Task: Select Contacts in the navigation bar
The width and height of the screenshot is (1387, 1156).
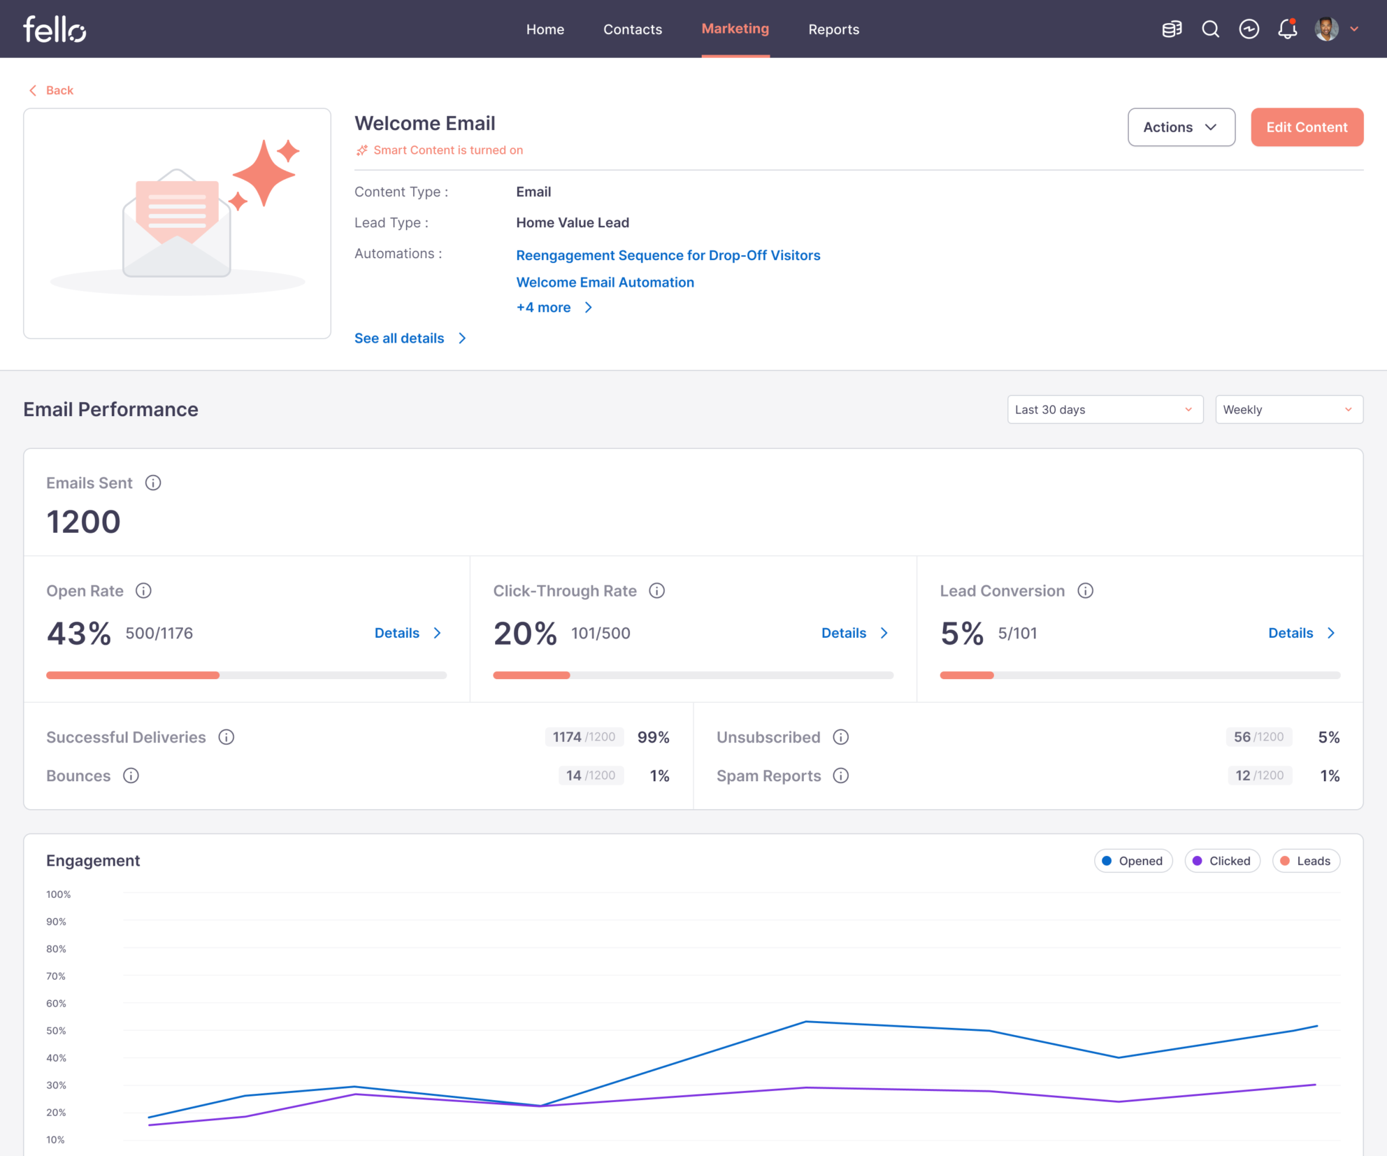Action: click(x=632, y=29)
